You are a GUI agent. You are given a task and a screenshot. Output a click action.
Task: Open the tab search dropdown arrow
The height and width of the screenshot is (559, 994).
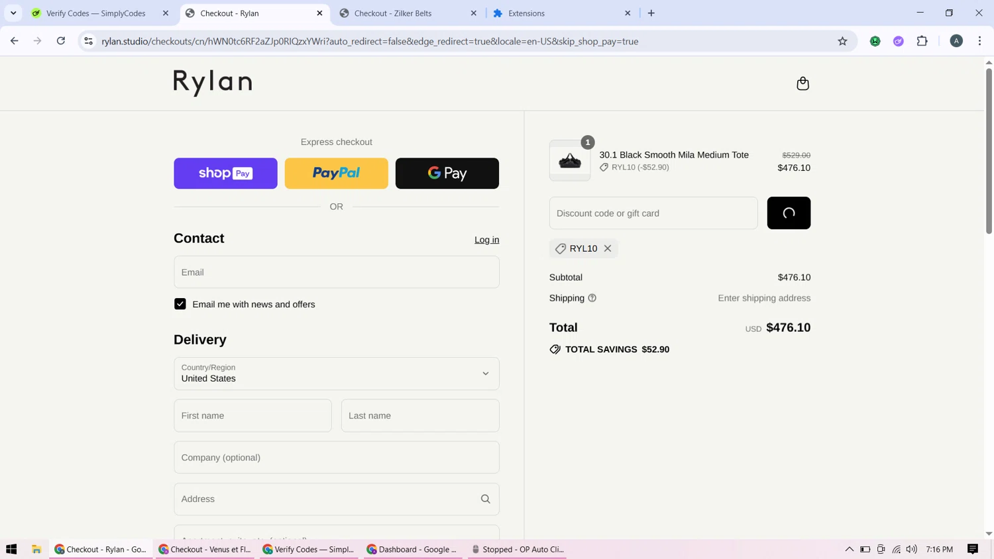13,13
